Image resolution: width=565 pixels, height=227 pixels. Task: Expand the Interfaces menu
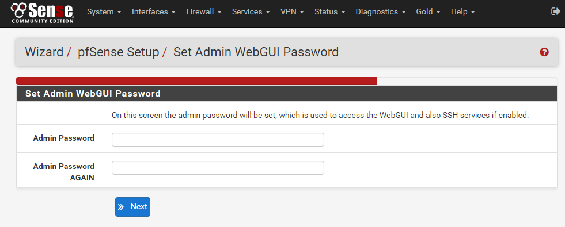click(154, 12)
